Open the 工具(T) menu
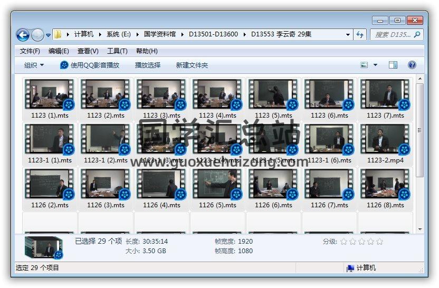 [117, 51]
